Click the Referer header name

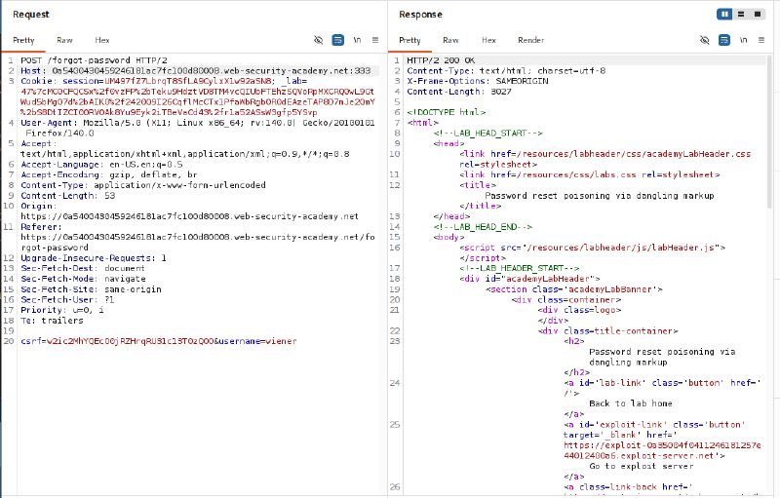(x=41, y=227)
